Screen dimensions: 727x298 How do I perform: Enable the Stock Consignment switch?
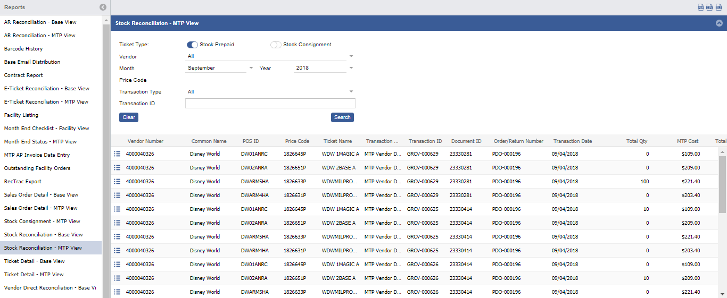pyautogui.click(x=276, y=45)
